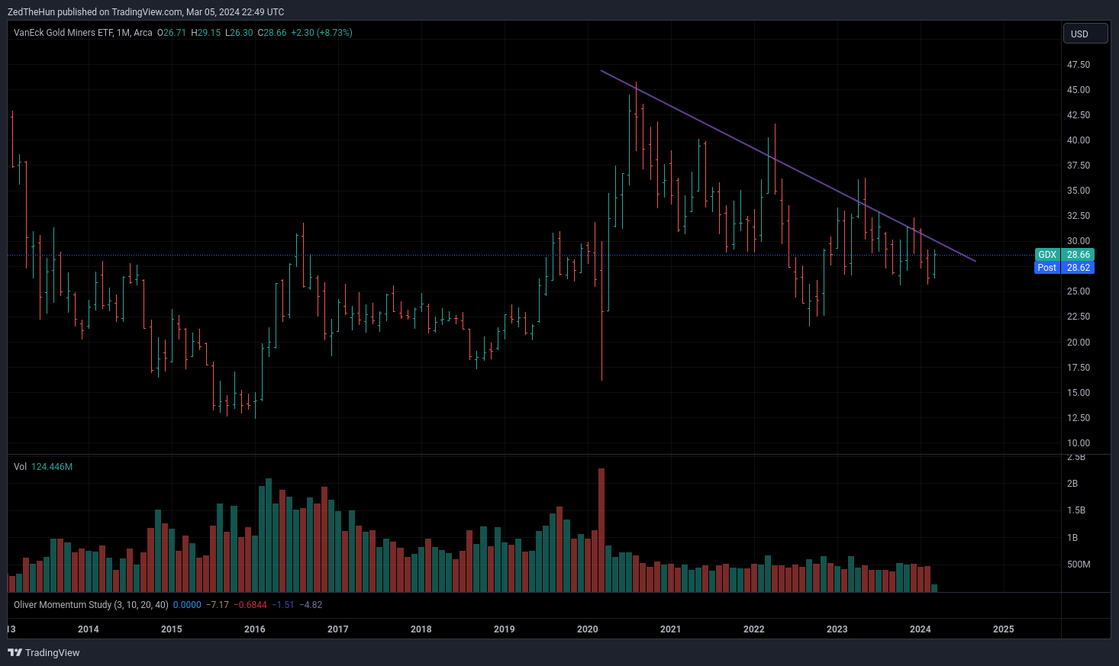This screenshot has width=1119, height=666.
Task: Select the Oliver Momentum Study legend
Action: coord(91,605)
